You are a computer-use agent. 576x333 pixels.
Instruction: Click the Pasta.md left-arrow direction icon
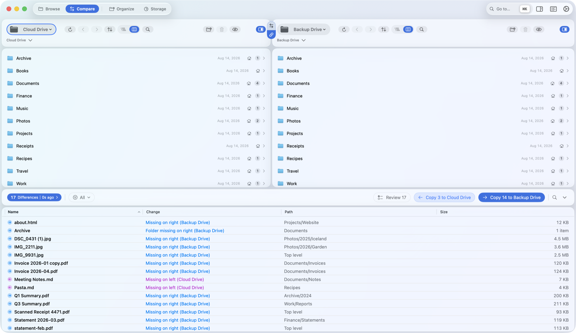point(10,288)
